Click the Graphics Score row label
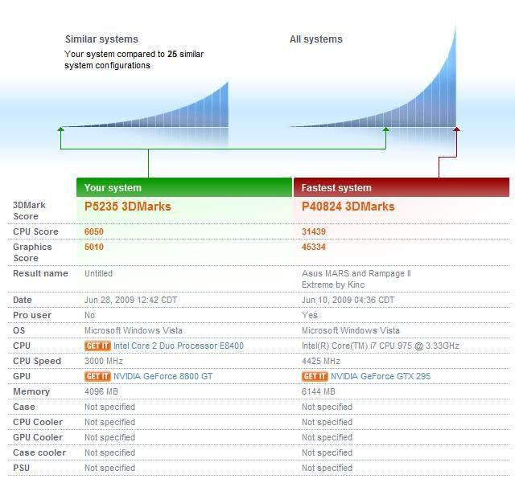The height and width of the screenshot is (483, 515). click(x=32, y=252)
